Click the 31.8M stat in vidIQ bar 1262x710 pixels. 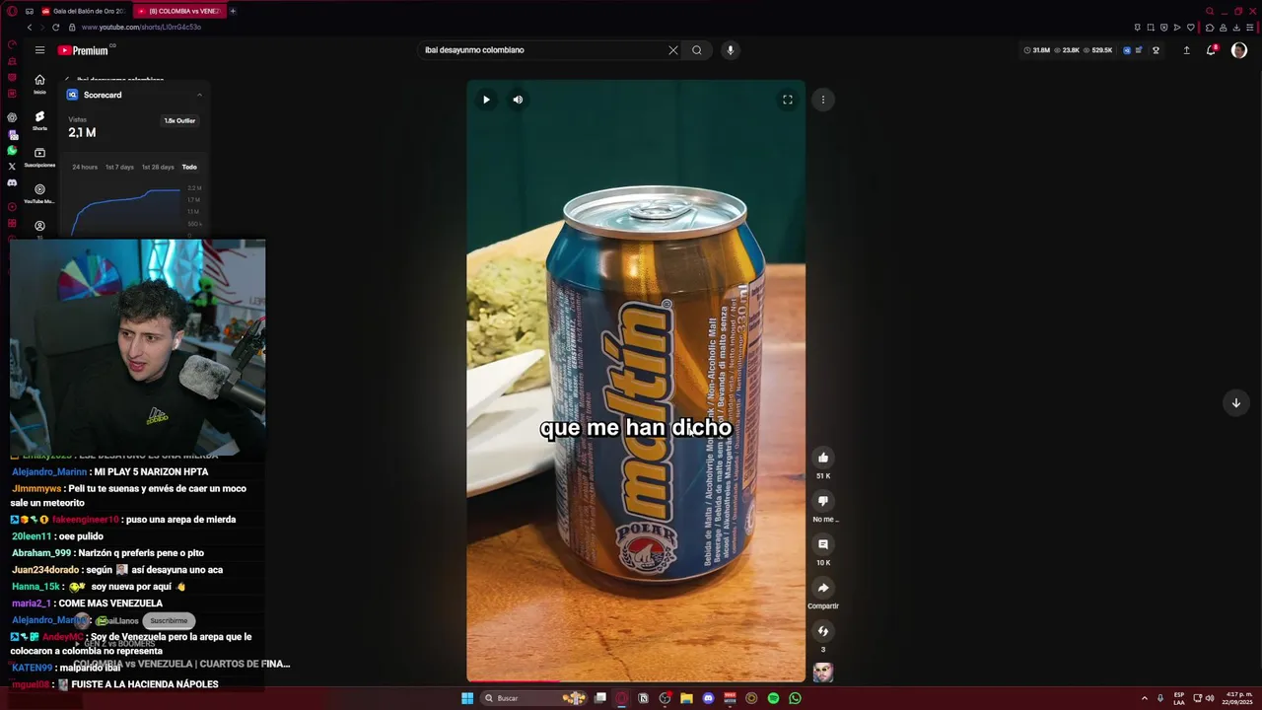(1038, 50)
